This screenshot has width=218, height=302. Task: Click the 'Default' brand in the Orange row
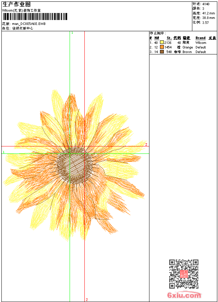coord(201,47)
